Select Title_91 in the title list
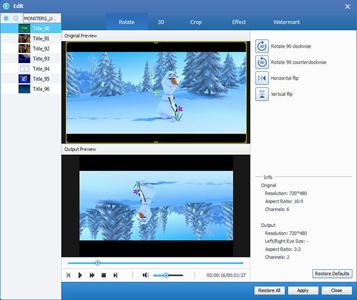 (x=31, y=39)
